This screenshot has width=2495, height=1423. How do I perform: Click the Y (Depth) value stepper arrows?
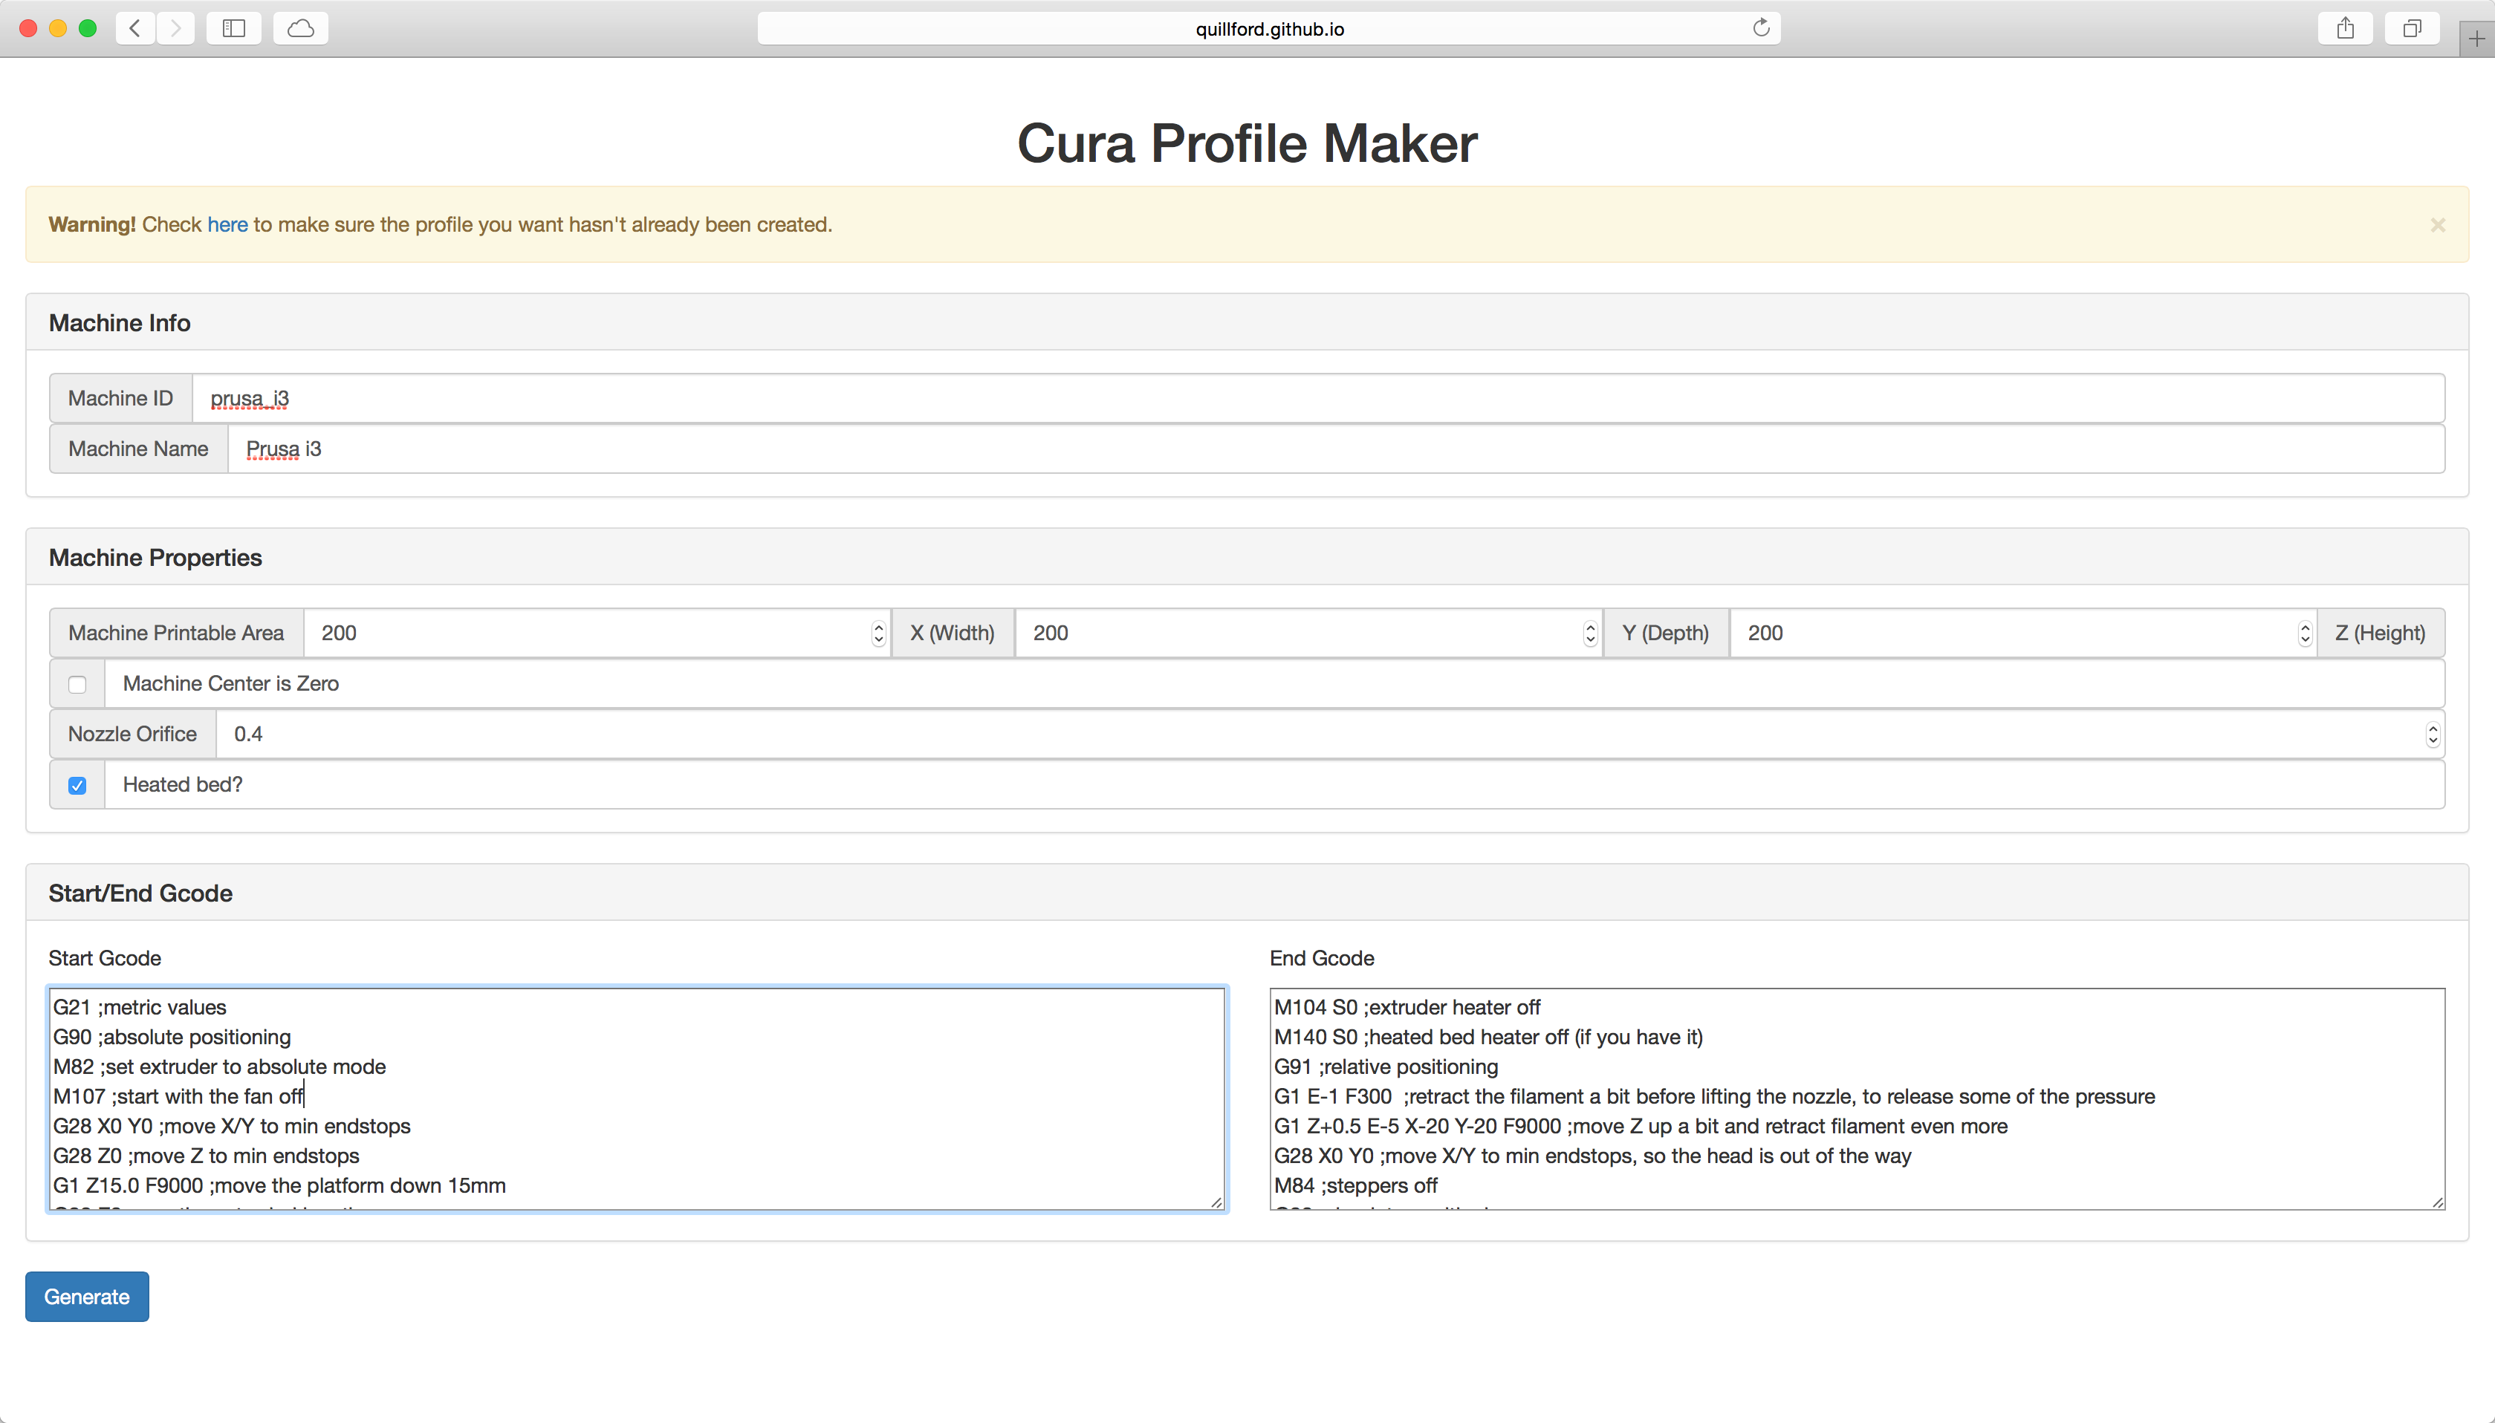tap(1590, 634)
